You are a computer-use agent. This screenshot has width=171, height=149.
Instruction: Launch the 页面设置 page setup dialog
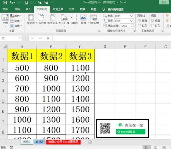point(99,31)
